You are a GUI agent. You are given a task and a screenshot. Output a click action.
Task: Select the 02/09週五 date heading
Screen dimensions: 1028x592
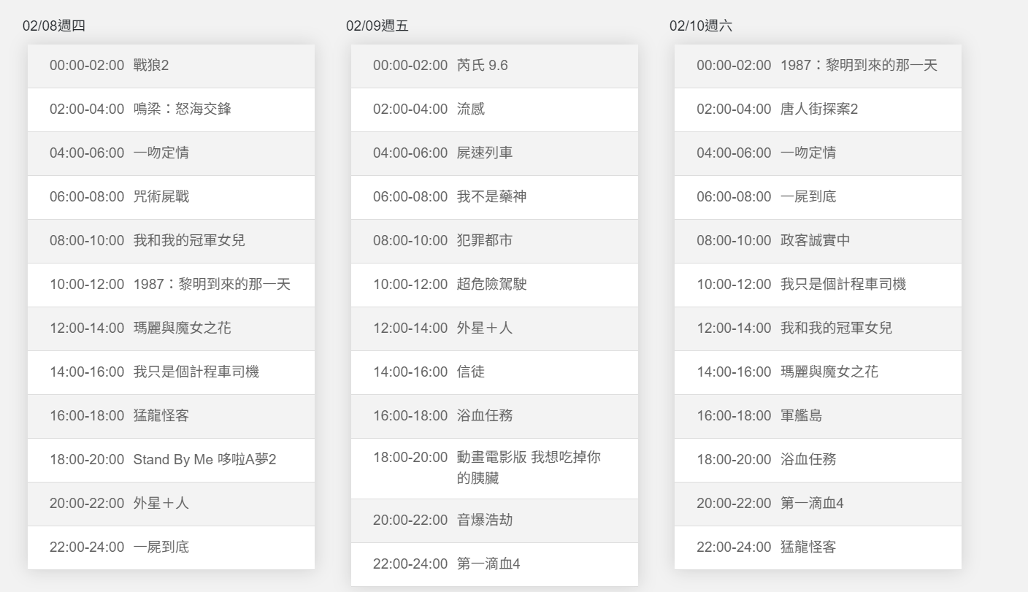(x=377, y=26)
